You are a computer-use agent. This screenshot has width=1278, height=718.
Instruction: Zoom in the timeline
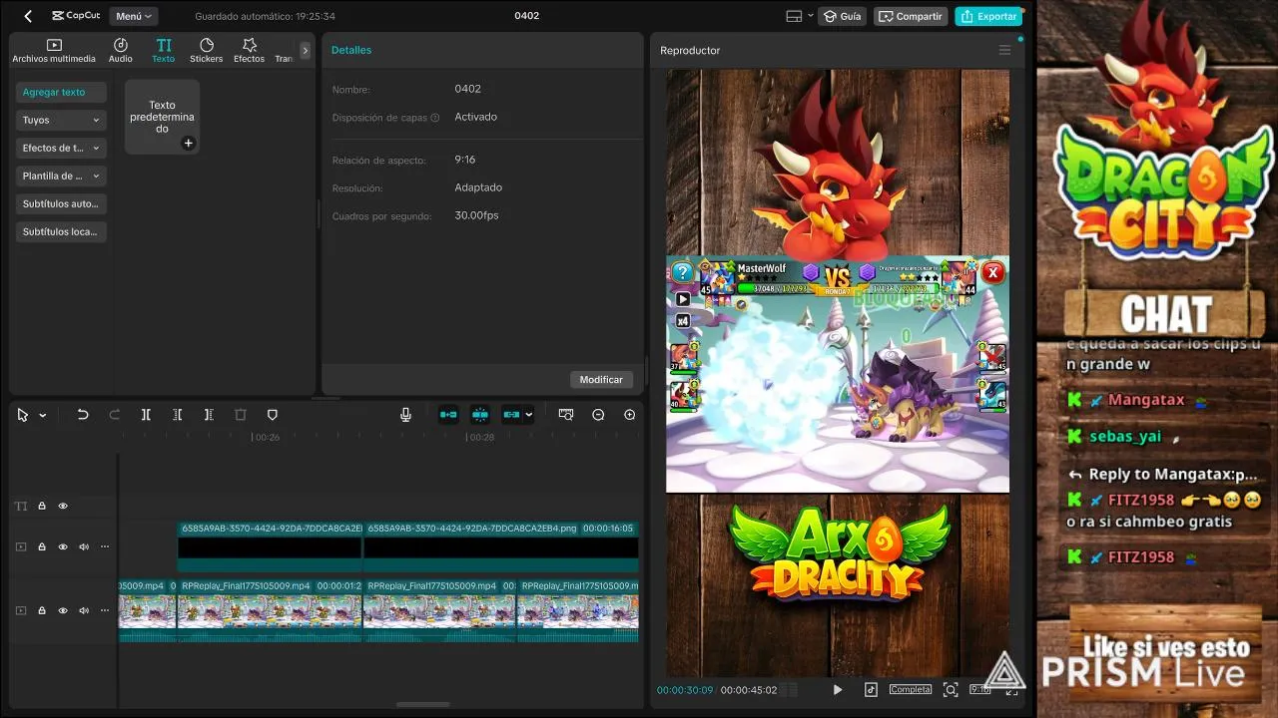[629, 415]
